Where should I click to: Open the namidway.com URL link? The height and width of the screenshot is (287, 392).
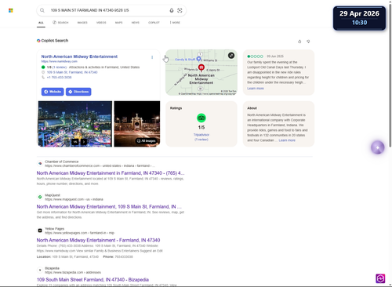click(x=60, y=61)
